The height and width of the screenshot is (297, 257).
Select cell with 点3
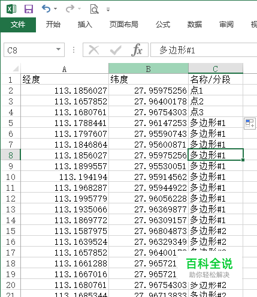216,112
